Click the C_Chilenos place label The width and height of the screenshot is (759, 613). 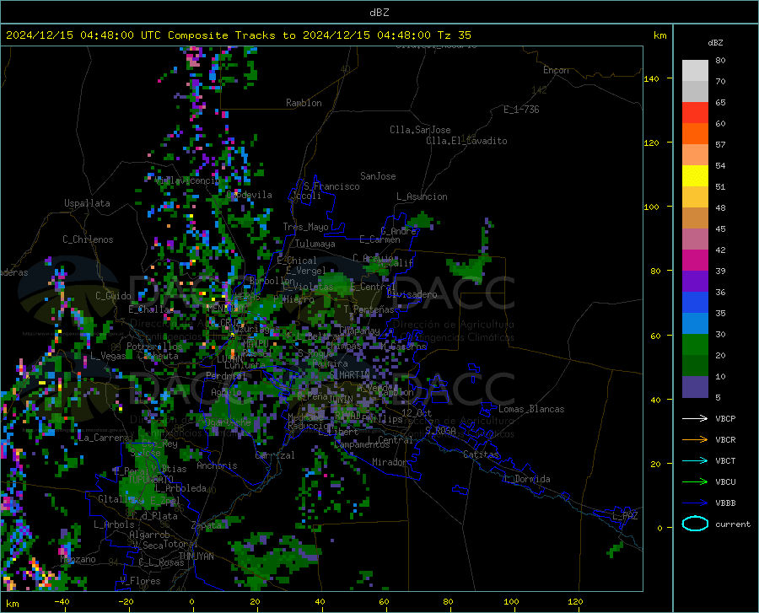coord(88,239)
